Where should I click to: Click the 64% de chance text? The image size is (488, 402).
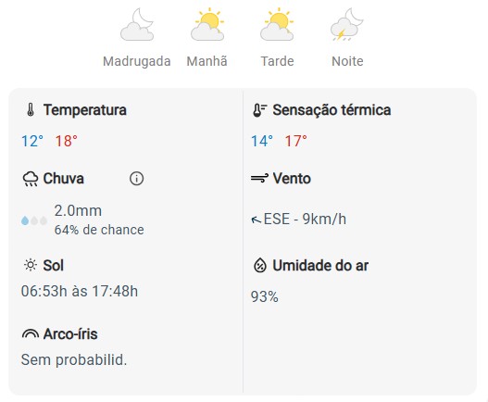coord(99,230)
